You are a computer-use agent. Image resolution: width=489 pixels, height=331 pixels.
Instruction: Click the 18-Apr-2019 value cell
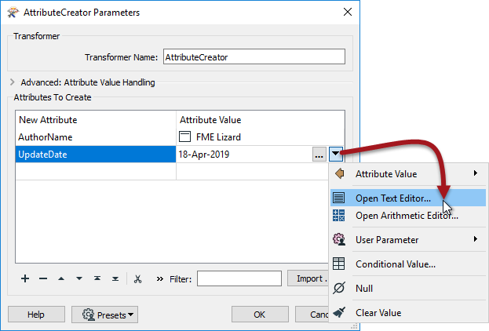click(x=244, y=154)
